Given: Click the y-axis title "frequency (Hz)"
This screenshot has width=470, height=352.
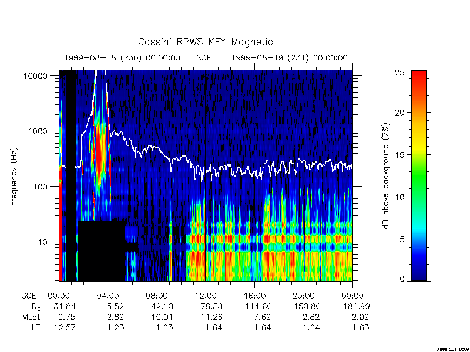Looking at the screenshot, I should click(14, 176).
